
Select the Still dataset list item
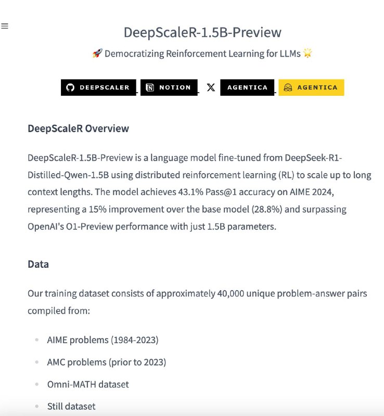[71, 406]
